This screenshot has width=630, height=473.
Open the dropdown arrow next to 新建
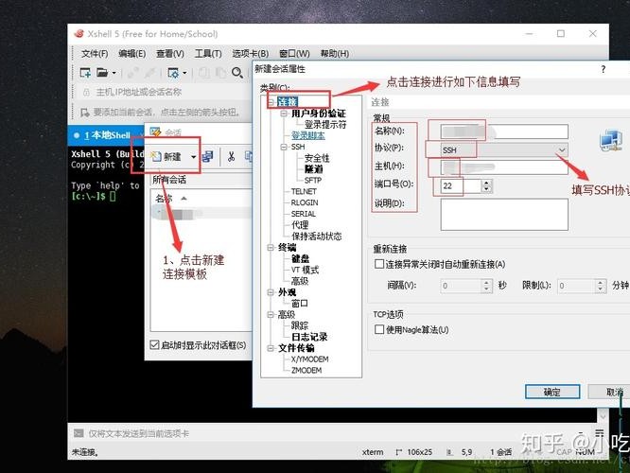[194, 157]
